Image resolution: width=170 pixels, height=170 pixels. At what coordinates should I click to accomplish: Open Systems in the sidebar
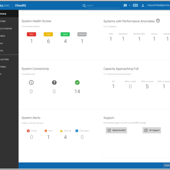tap(9, 21)
